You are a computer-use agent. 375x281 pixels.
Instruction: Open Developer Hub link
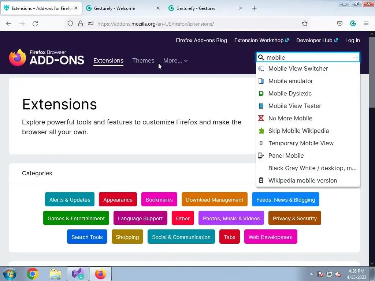(x=317, y=40)
